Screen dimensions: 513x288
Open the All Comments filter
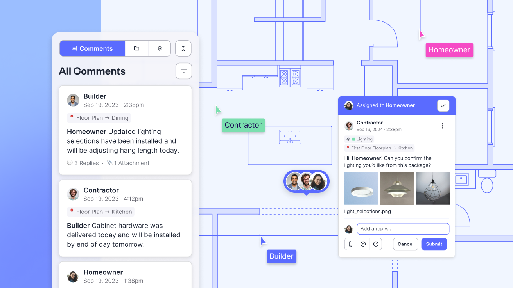tap(184, 71)
